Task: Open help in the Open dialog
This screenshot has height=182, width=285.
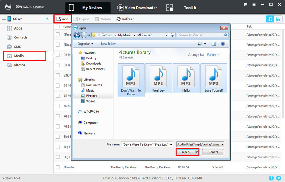Action: [223, 44]
